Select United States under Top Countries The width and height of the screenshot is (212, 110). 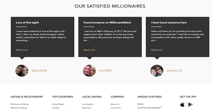[x=58, y=104]
